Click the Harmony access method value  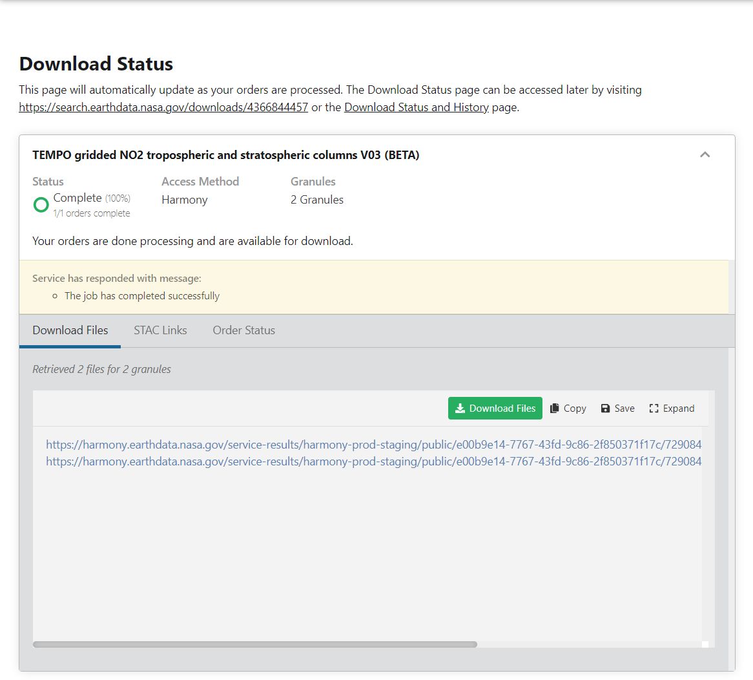185,200
